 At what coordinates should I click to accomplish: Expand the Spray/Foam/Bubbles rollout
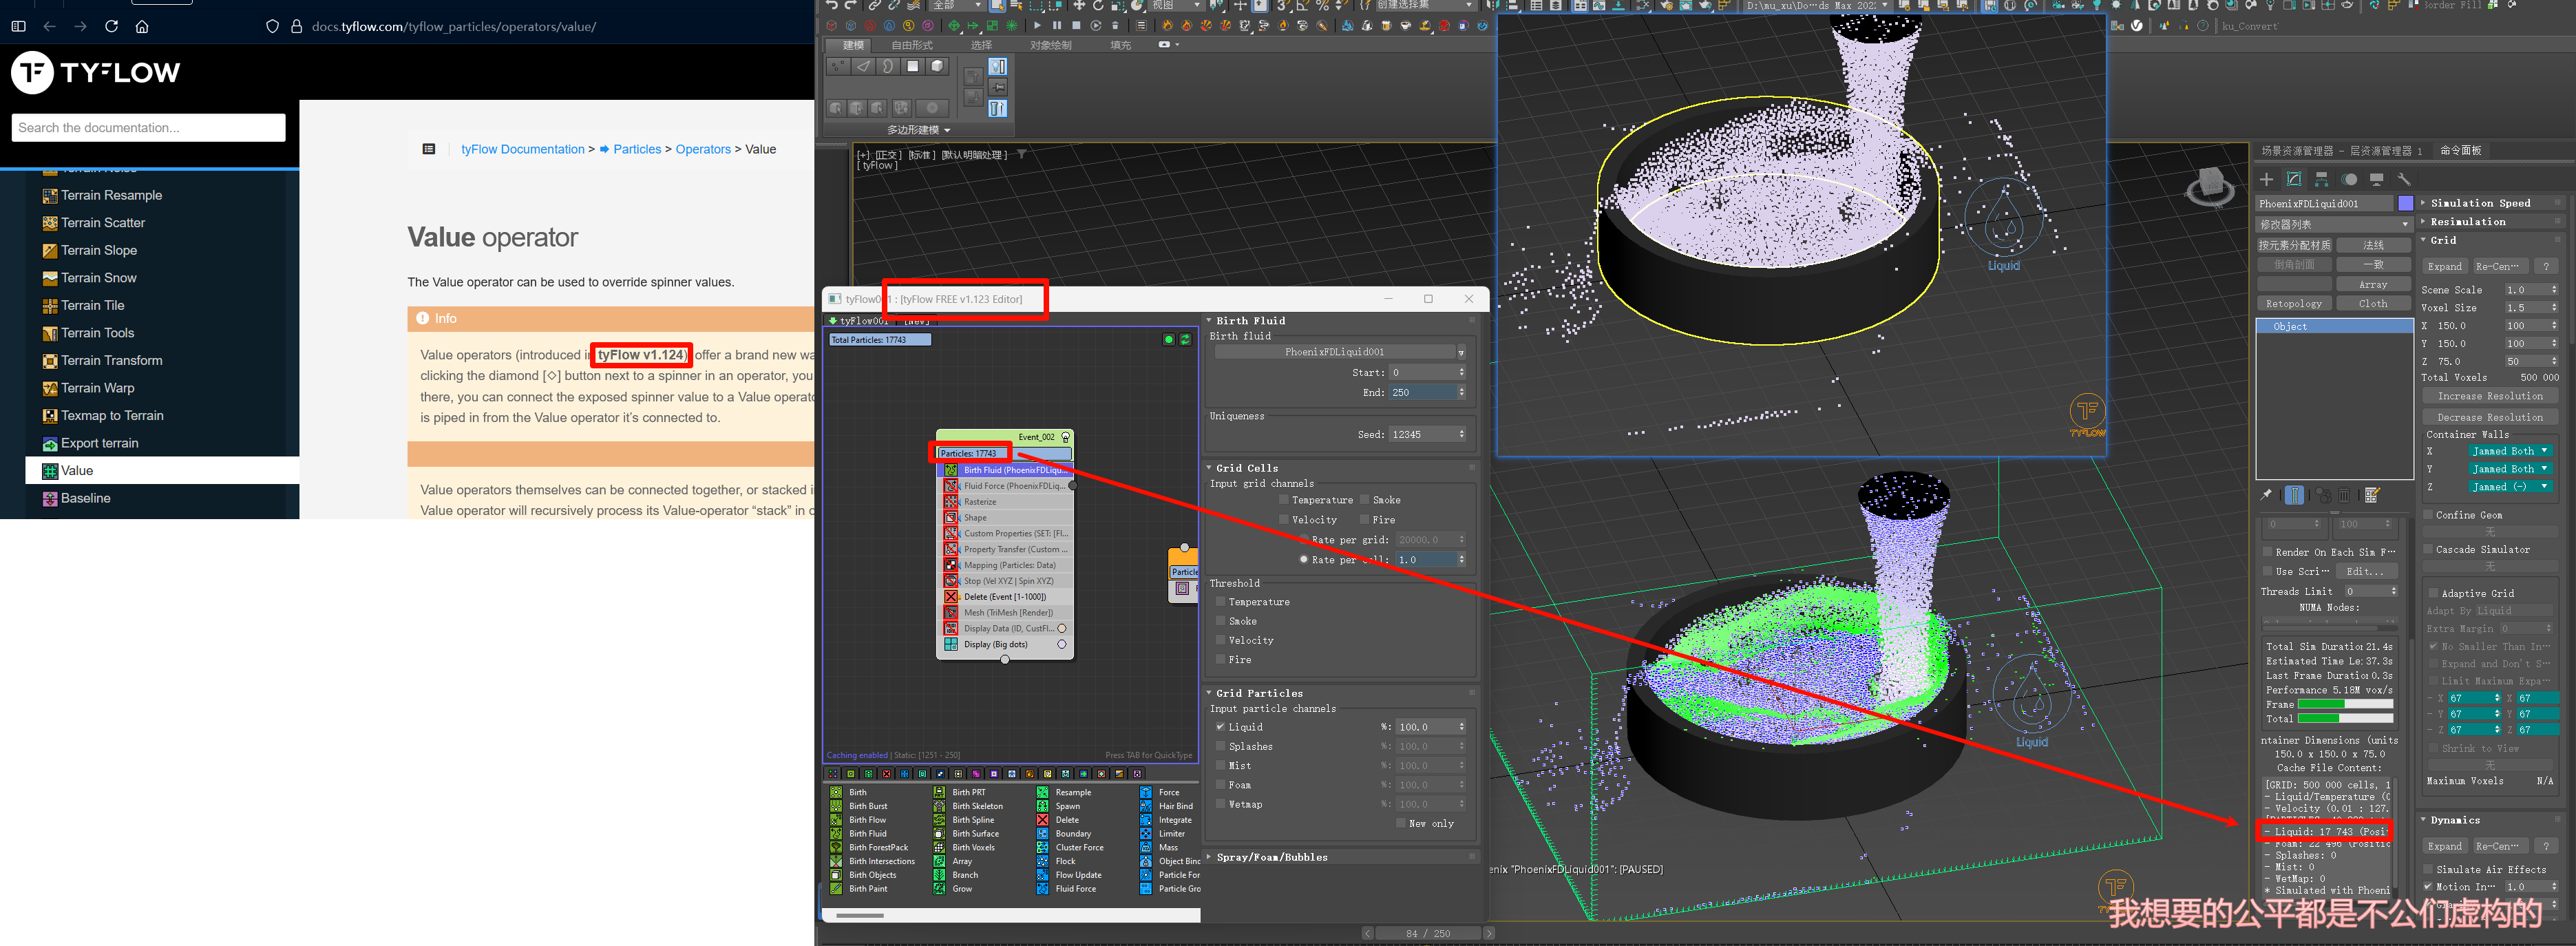click(x=1271, y=857)
